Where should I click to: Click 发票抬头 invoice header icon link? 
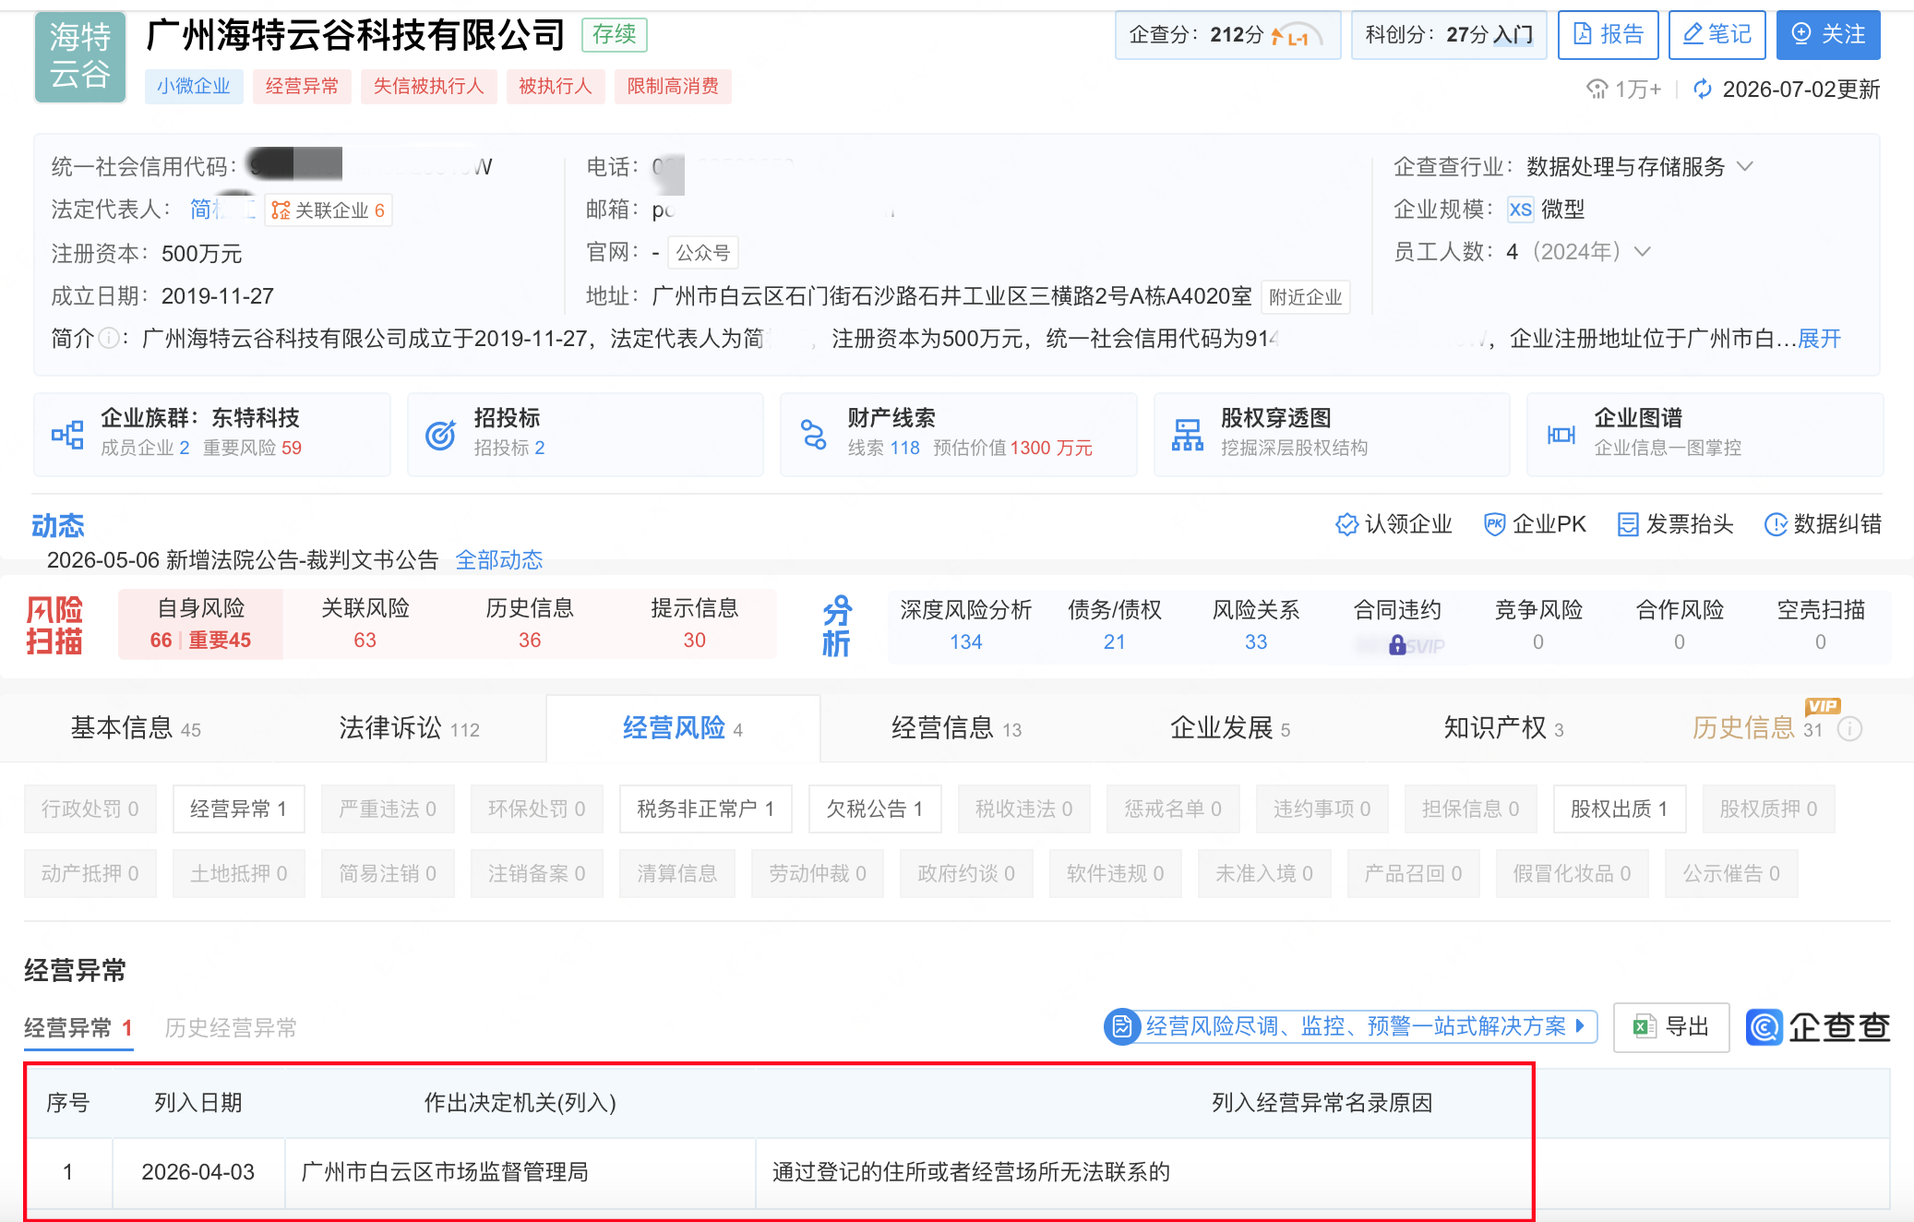[x=1675, y=524]
